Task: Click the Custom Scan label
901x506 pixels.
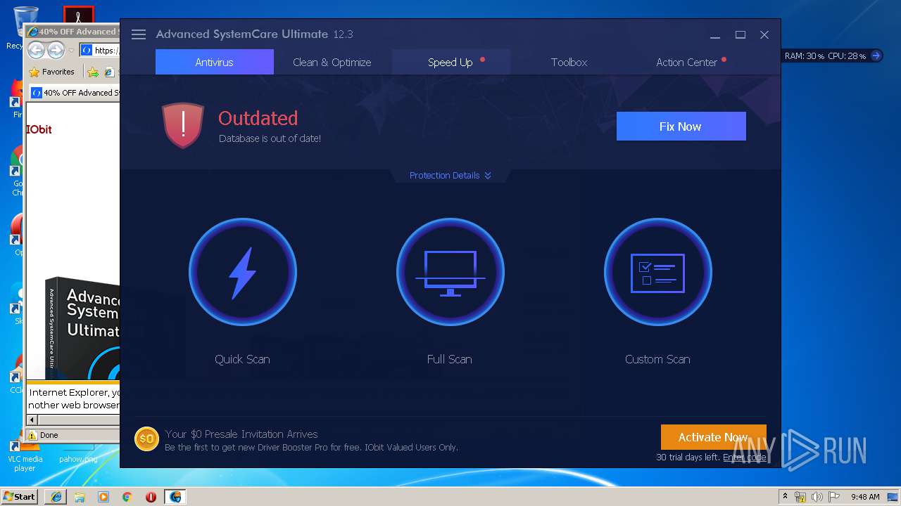Action: [657, 359]
